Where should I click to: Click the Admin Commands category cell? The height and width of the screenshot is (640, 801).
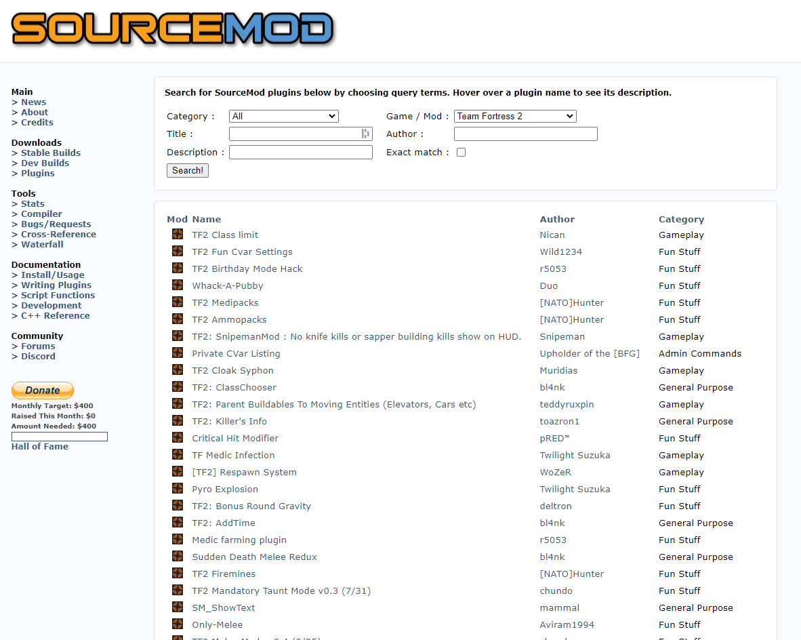(x=700, y=353)
